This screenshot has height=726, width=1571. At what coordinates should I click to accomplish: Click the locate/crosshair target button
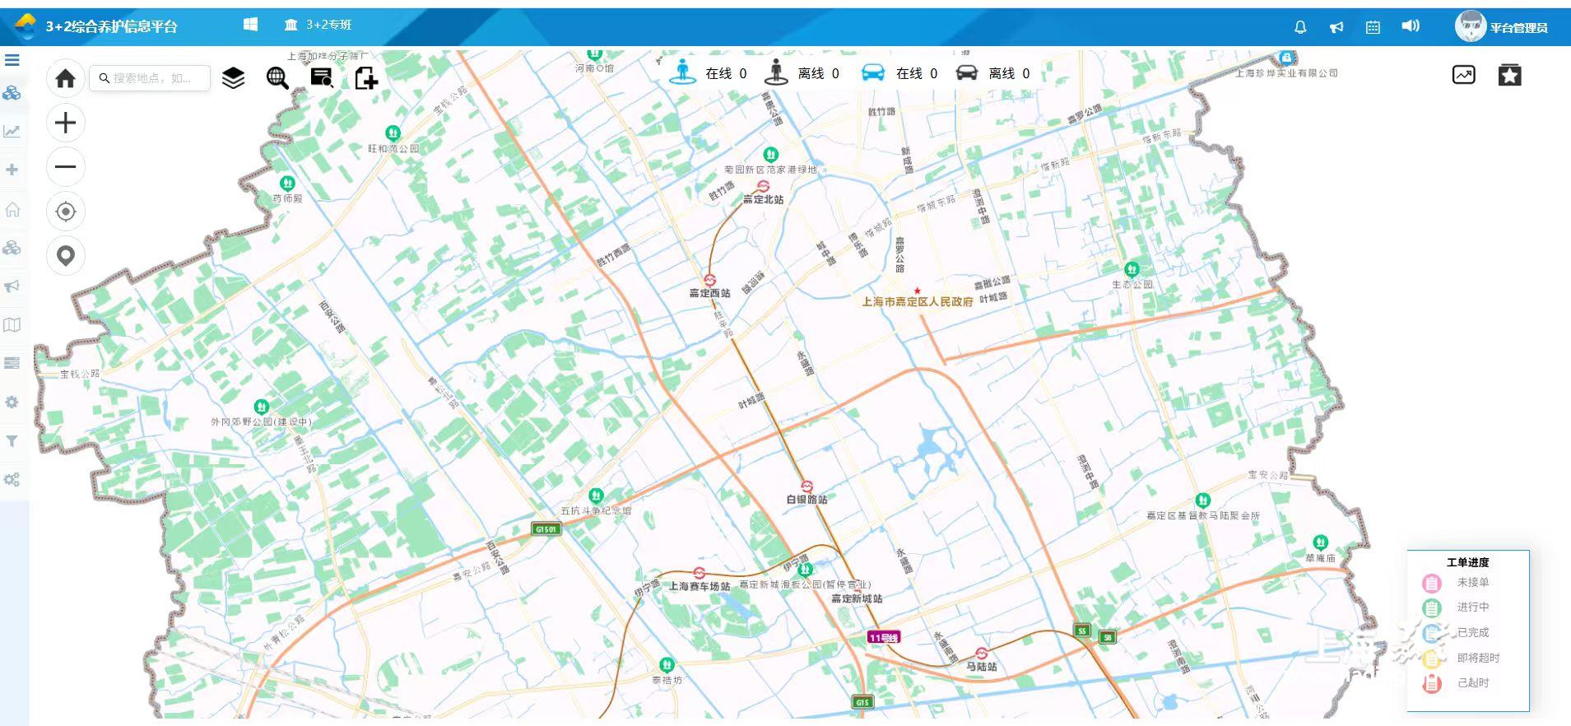point(65,212)
